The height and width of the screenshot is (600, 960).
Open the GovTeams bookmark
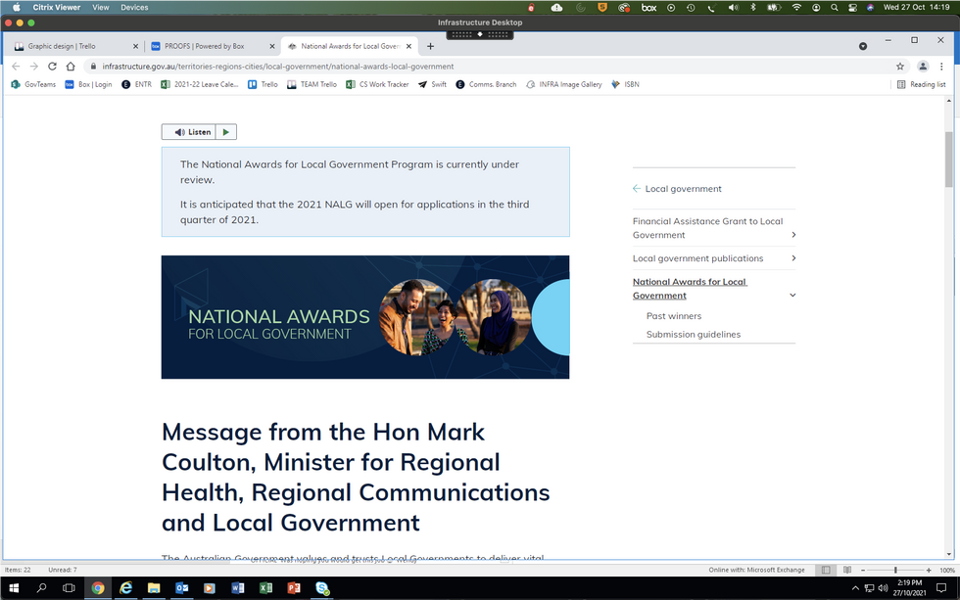(33, 84)
